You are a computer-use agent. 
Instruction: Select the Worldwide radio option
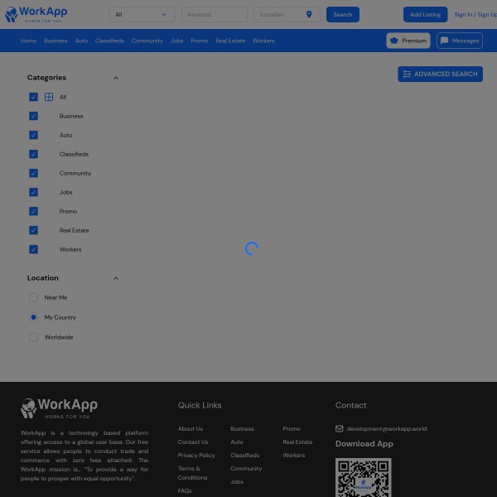33,337
